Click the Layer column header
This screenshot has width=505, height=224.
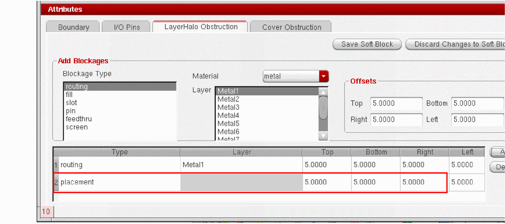pyautogui.click(x=242, y=152)
